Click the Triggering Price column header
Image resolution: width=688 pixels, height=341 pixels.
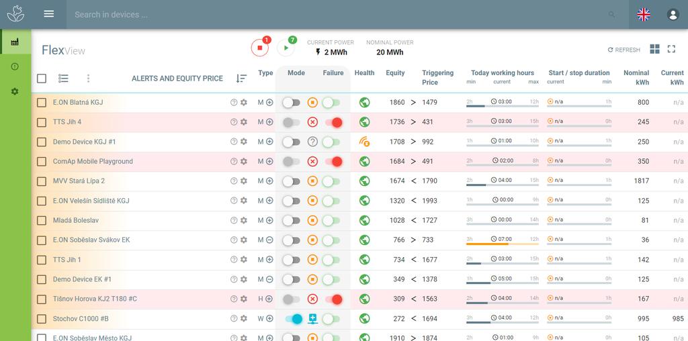click(x=437, y=78)
